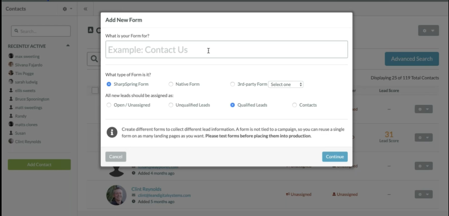Open Contacts sidebar gear settings

pos(67,9)
